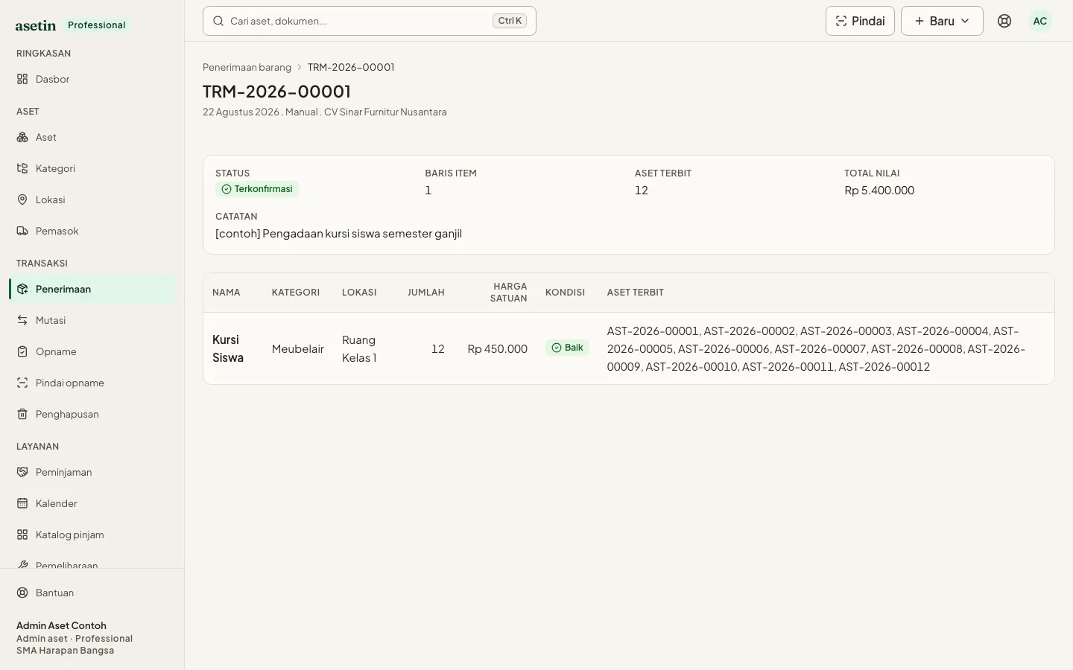
Task: Open Peminjaman under Layanan
Action: pyautogui.click(x=92, y=472)
